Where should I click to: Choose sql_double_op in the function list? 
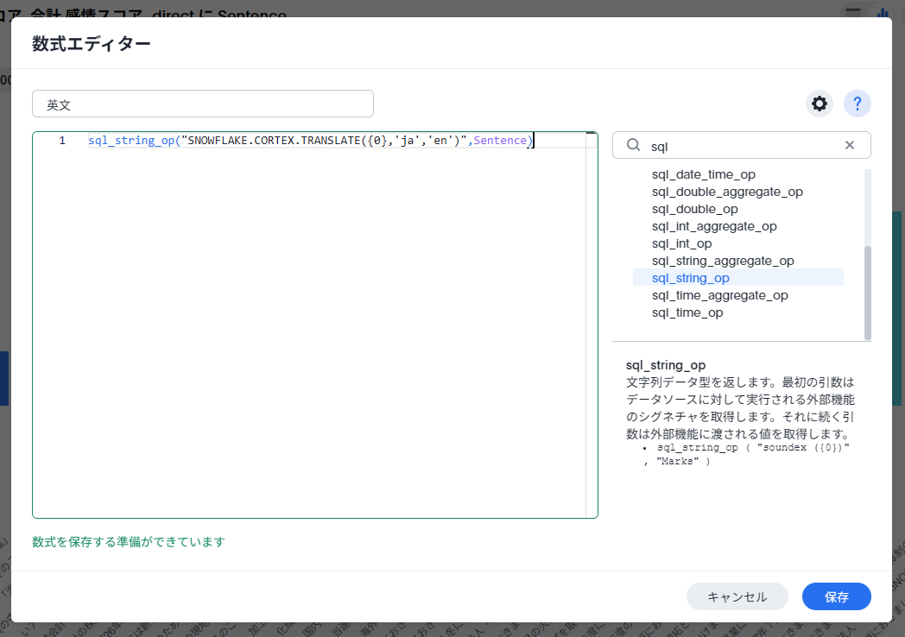point(695,209)
